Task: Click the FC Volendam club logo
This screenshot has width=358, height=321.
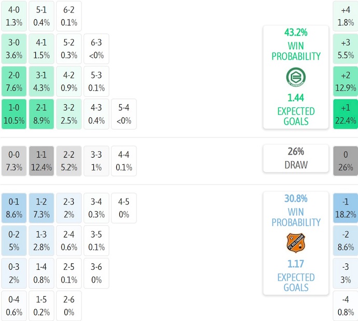Action: click(x=296, y=243)
